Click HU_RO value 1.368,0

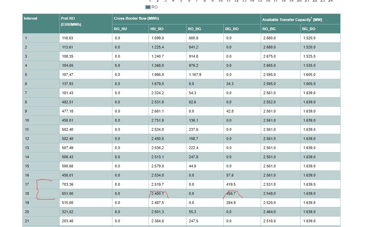(158, 66)
